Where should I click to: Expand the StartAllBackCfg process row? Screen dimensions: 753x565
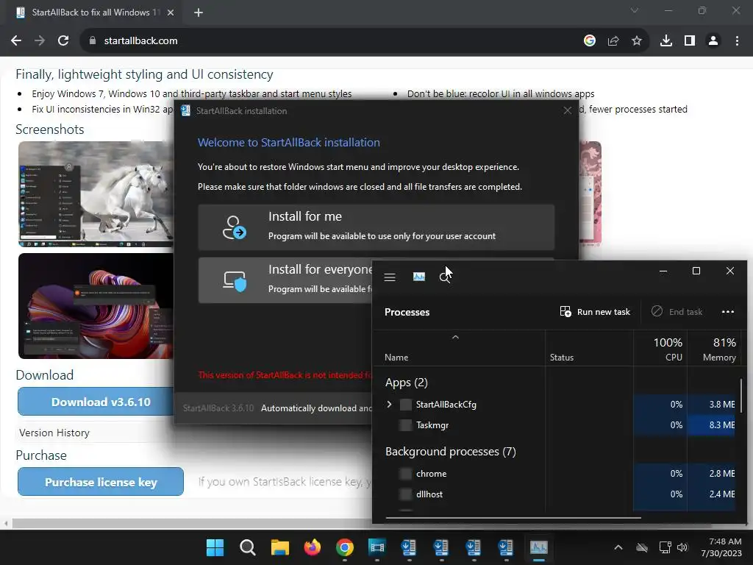point(389,405)
